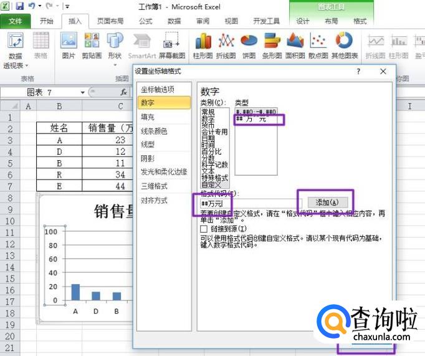
Task: Select 填充 in dialog sidebar
Action: [x=164, y=117]
